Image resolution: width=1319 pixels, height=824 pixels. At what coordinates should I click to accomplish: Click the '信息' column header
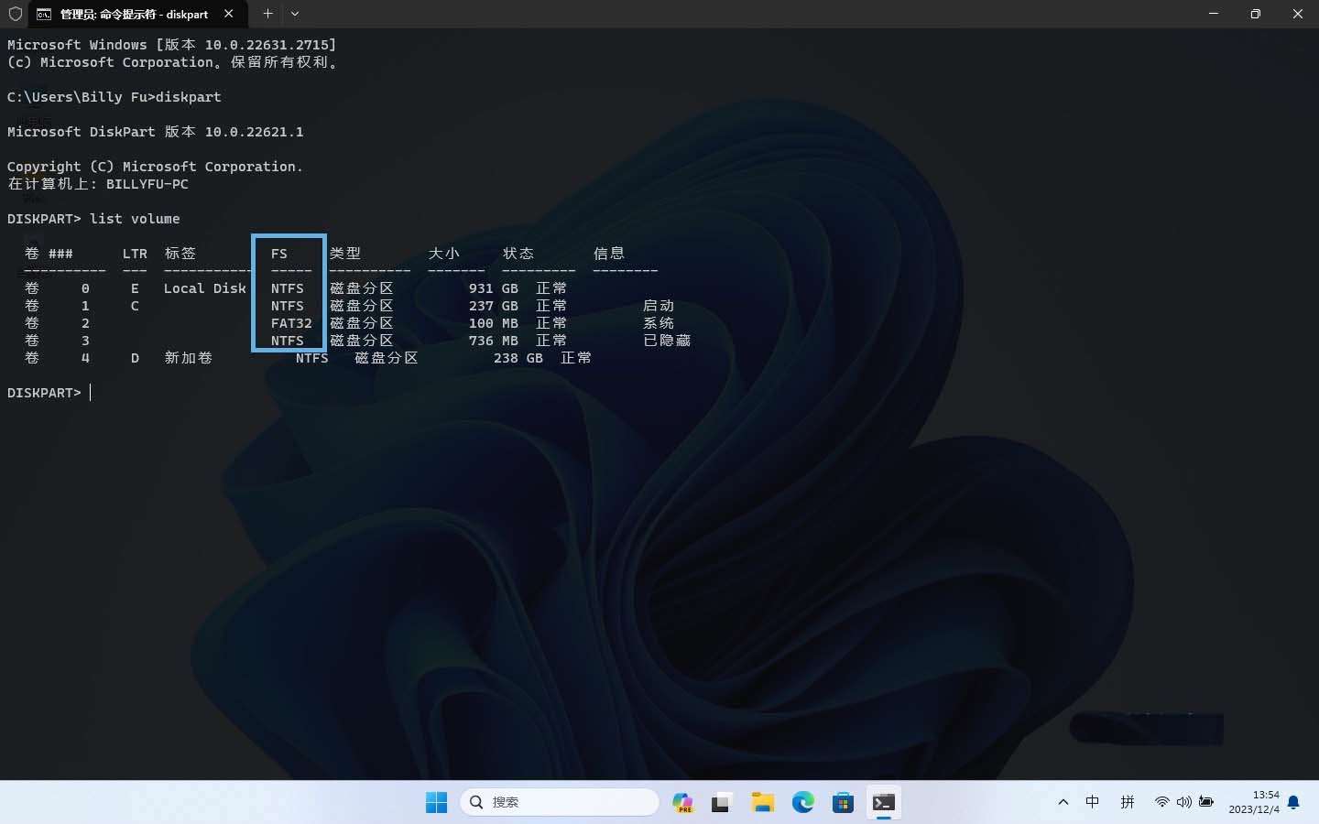(x=609, y=254)
